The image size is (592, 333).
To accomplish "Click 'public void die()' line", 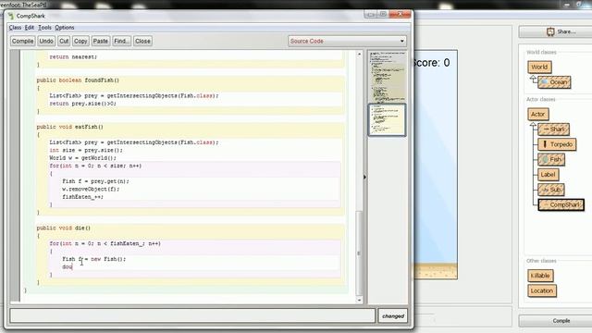I will 64,228.
